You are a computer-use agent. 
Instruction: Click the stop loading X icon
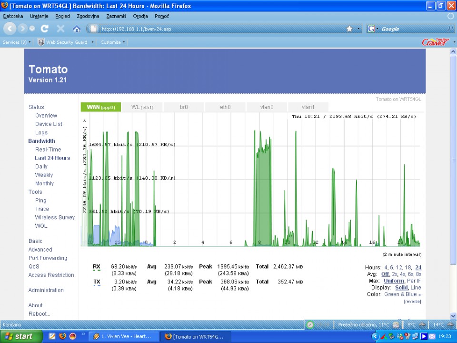60,29
